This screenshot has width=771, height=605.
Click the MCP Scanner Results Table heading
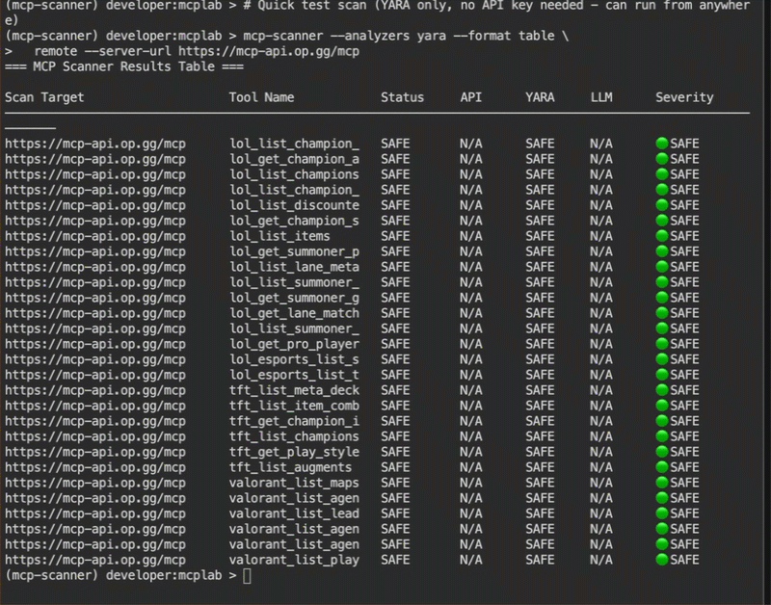(x=124, y=66)
